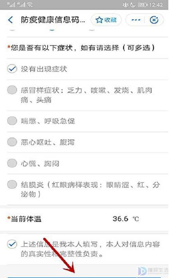Click the 防疫健康信息码 page title
The image size is (170, 278).
pos(53,20)
